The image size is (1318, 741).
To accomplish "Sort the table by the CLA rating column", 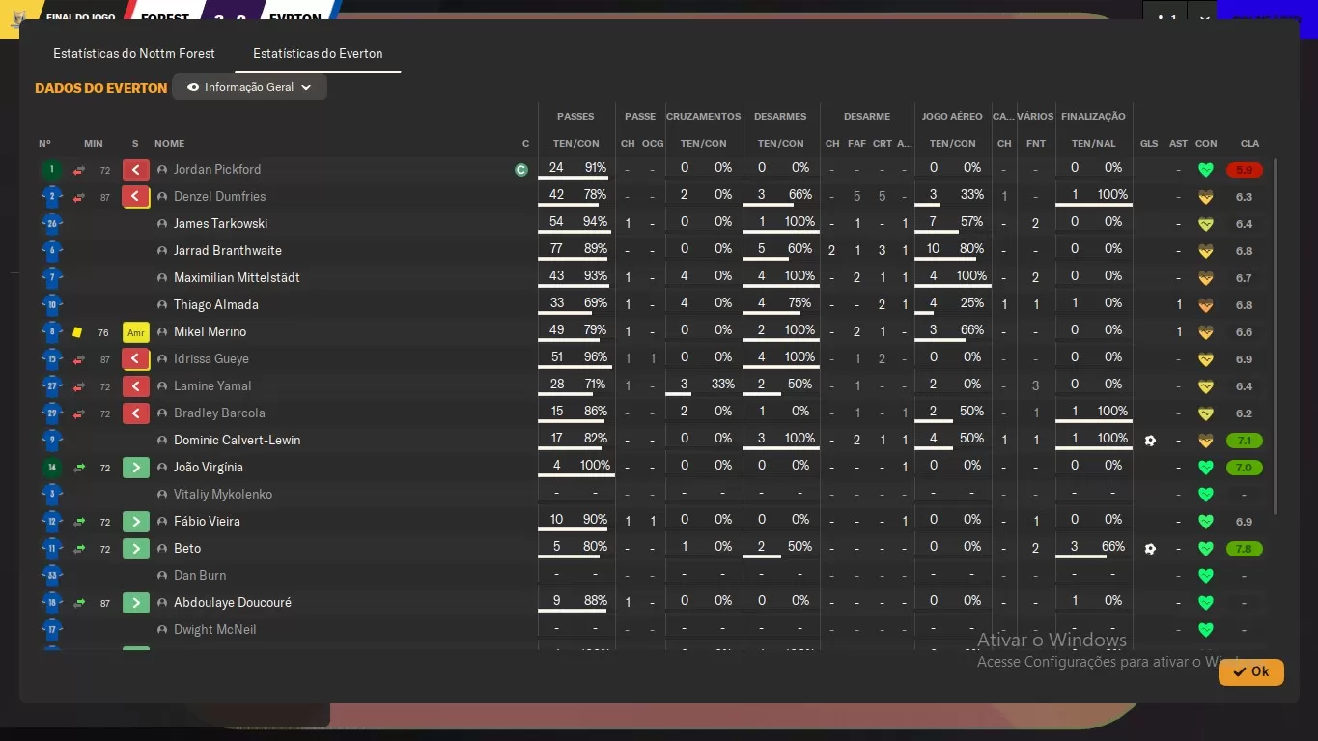I will tap(1249, 144).
